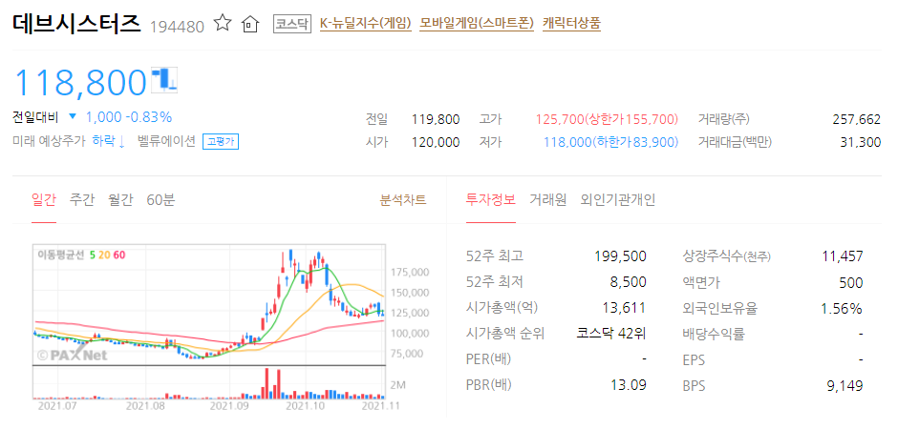Select the 투자정보 tab
Viewport: 898px width, 429px height.
click(x=491, y=200)
